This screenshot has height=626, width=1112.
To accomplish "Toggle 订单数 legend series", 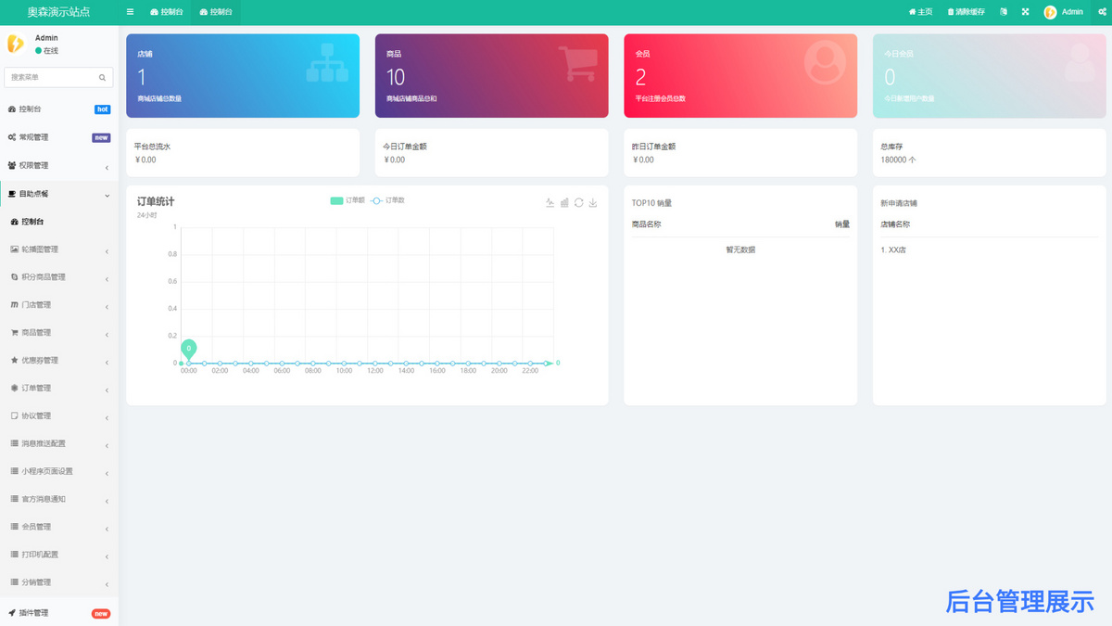I will (388, 200).
